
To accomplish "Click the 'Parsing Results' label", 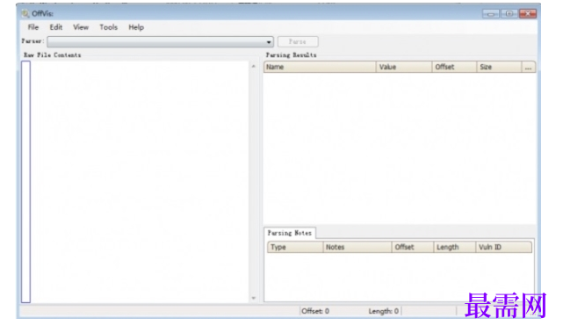I will 292,55.
